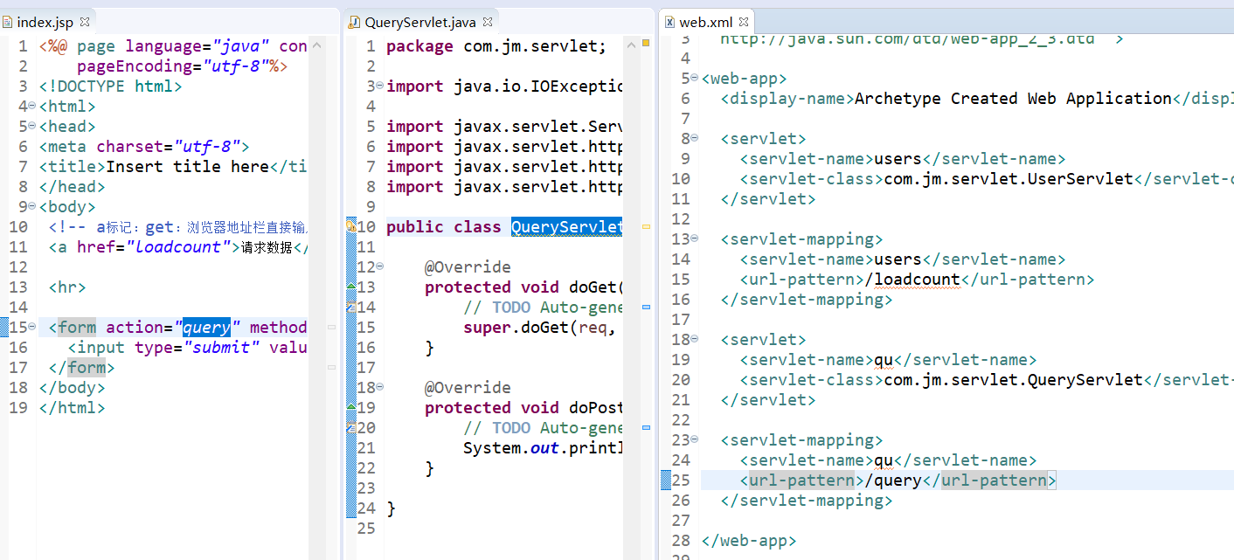The height and width of the screenshot is (560, 1234).
Task: Click the warning marker beside line 10 in QueryServlet.java
Action: (350, 226)
